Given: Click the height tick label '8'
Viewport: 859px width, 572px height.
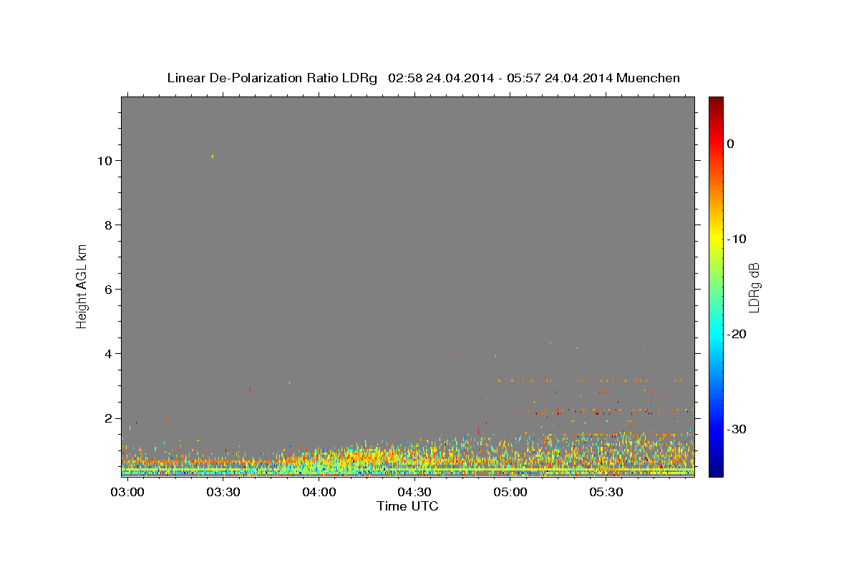Looking at the screenshot, I should tap(110, 225).
